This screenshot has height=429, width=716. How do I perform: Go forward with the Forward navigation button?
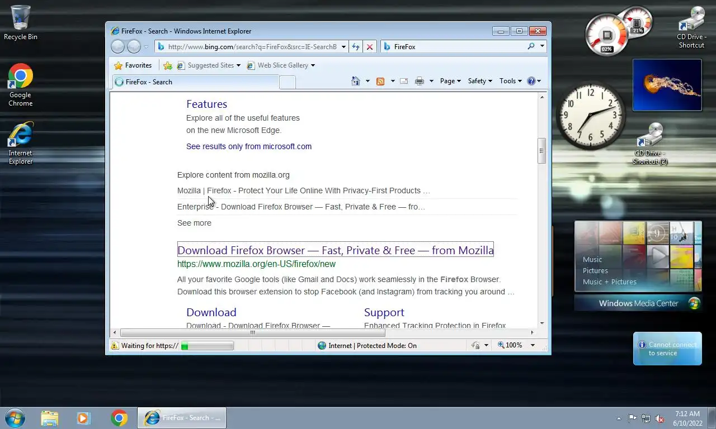[x=134, y=46]
